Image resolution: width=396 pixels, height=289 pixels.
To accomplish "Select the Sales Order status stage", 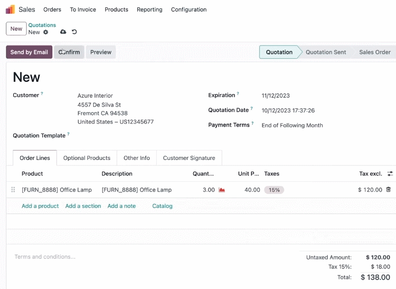I will pos(375,52).
